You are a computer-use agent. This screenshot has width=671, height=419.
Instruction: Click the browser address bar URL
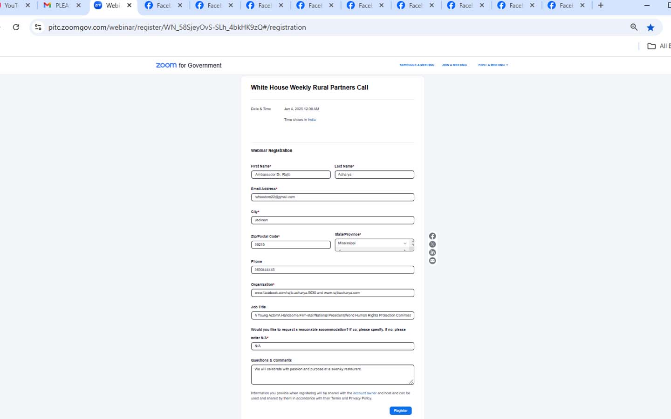click(x=177, y=27)
